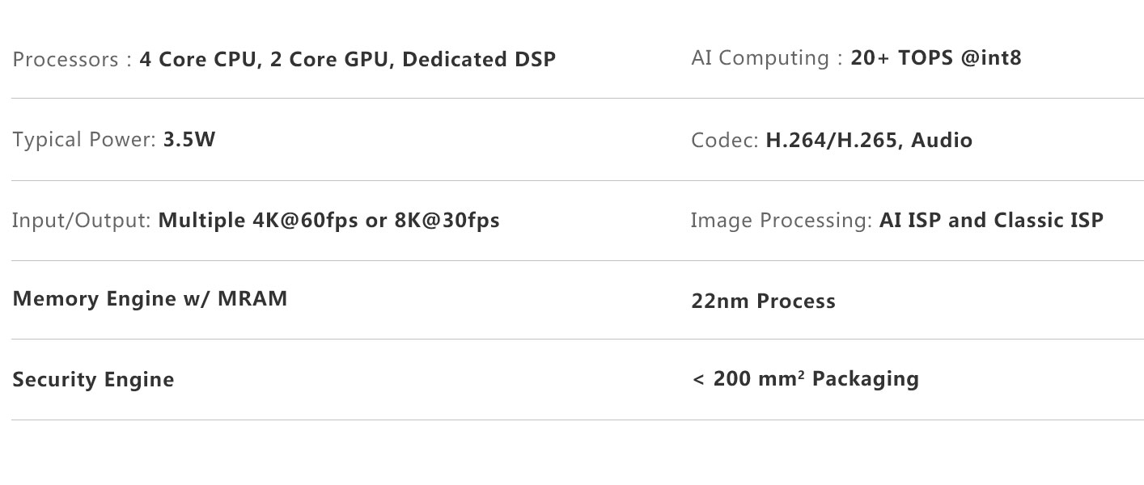Click the '8K@30fps' text
Screen dimensions: 1144x485
point(447,221)
